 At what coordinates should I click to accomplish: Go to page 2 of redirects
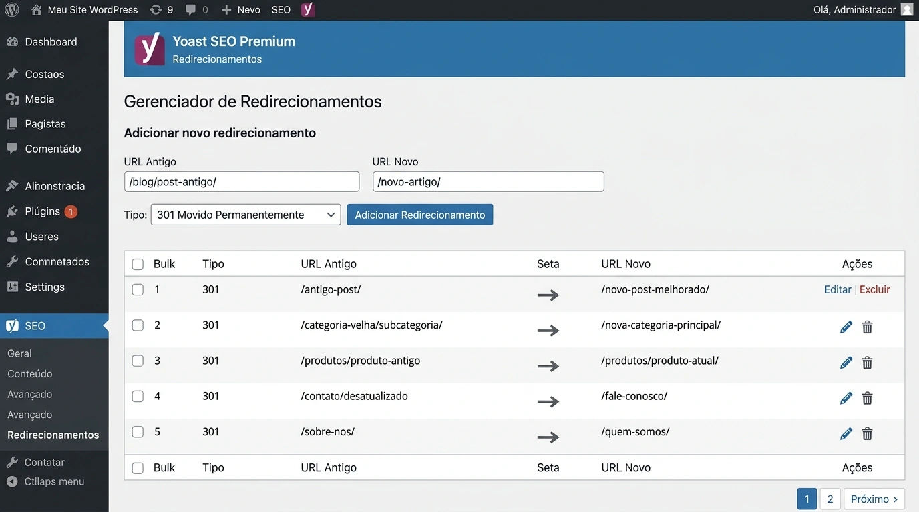click(830, 499)
